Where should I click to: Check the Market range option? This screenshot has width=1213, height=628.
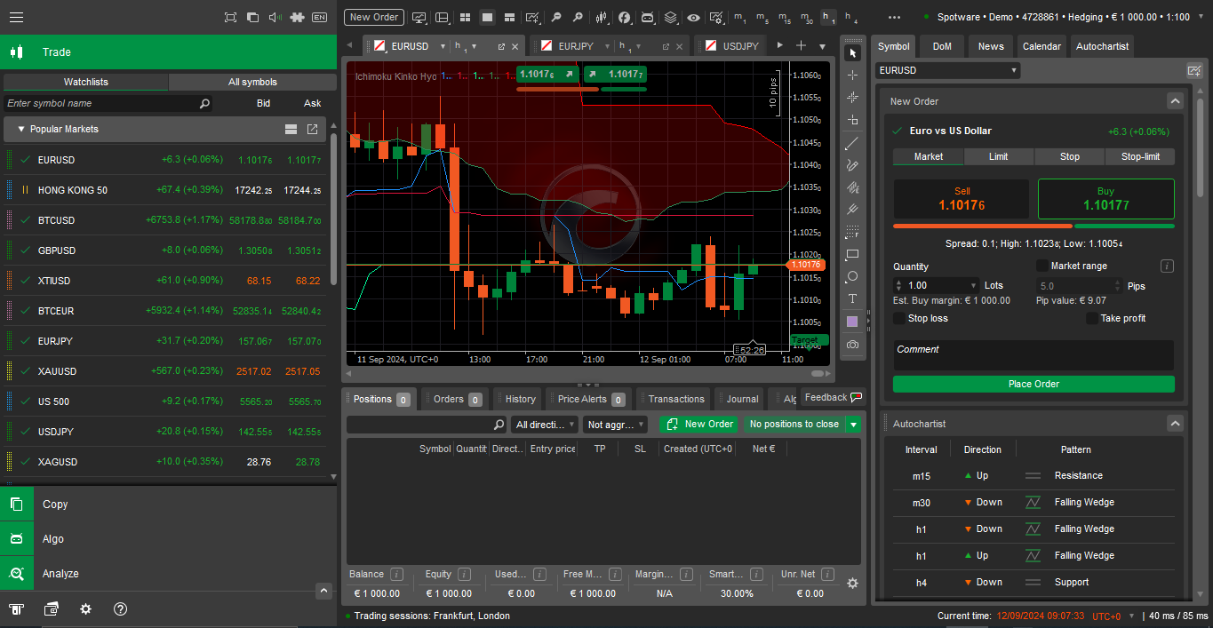[x=1041, y=266]
